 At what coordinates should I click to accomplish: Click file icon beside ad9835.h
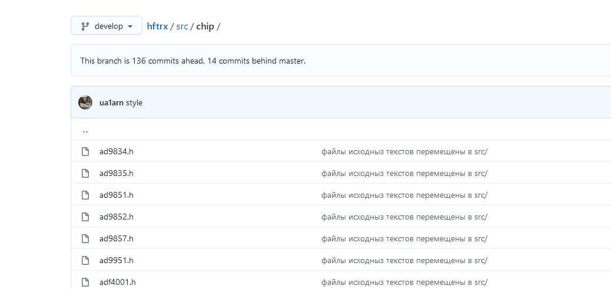pyautogui.click(x=85, y=173)
